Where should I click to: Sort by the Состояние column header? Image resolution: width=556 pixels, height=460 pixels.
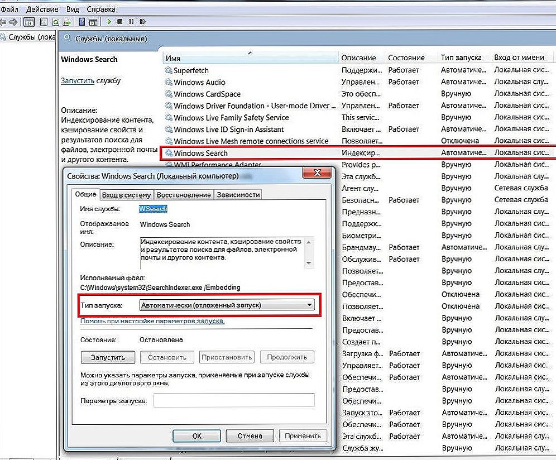pyautogui.click(x=411, y=57)
